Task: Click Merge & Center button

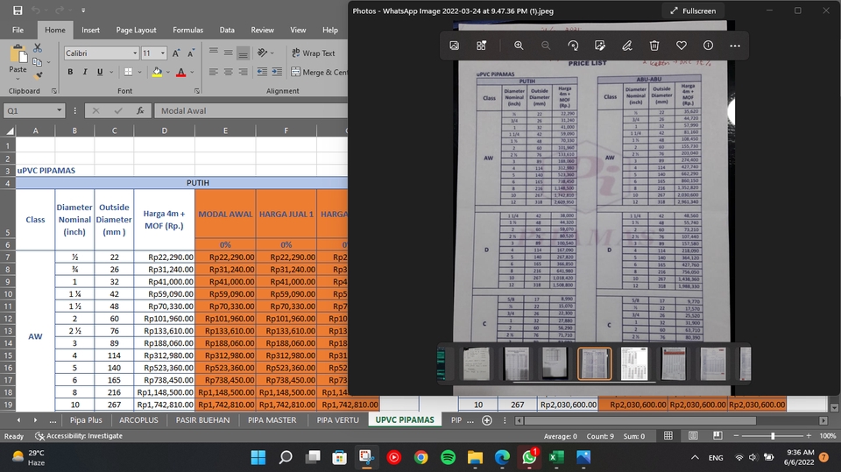Action: click(320, 72)
